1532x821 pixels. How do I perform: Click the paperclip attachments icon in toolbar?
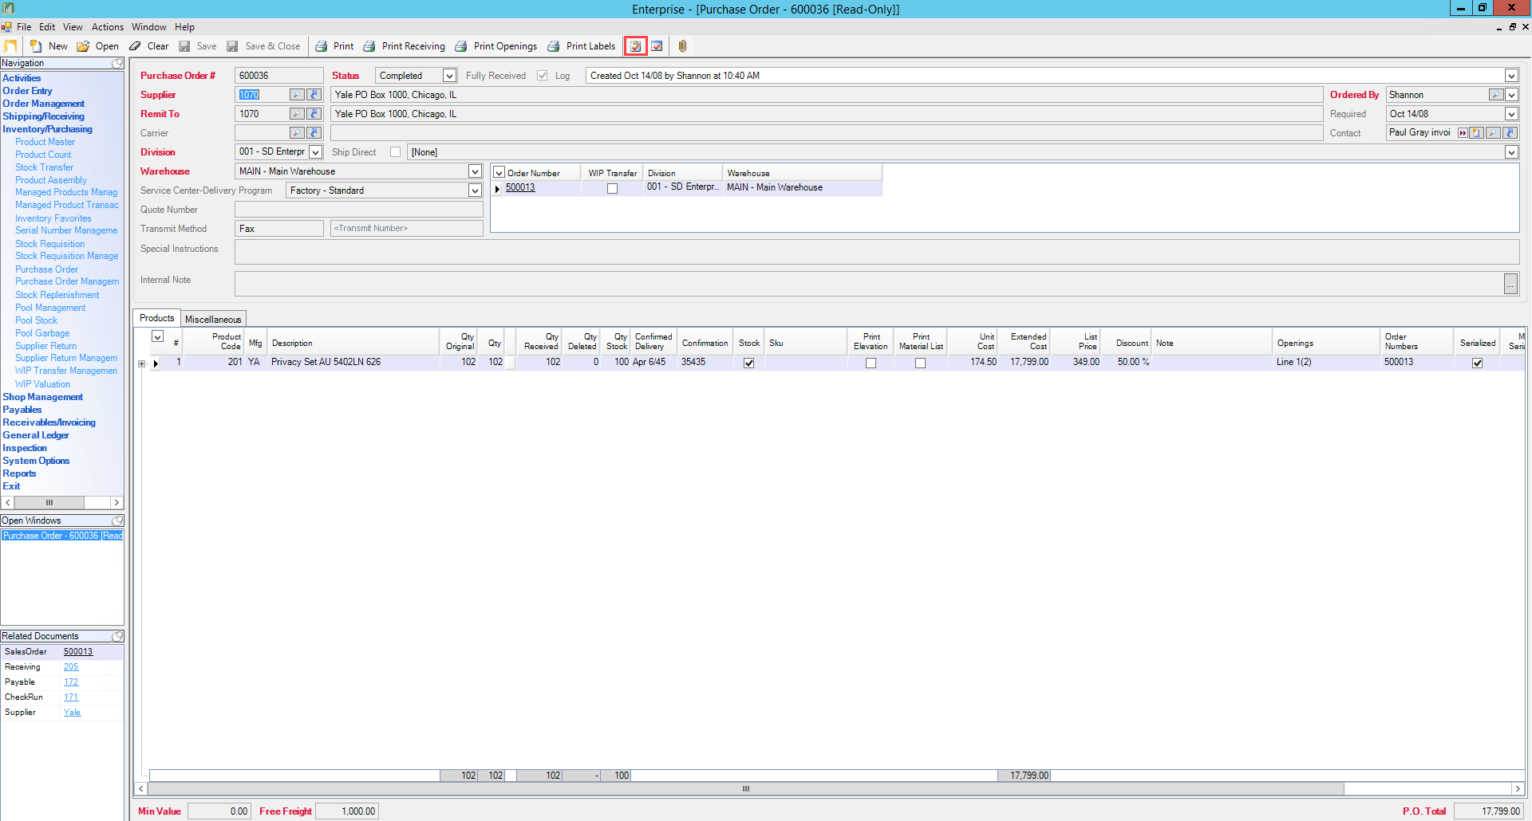[682, 46]
